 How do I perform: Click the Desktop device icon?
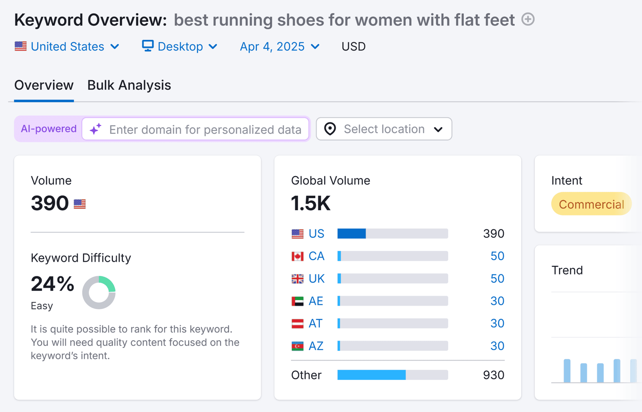point(148,46)
